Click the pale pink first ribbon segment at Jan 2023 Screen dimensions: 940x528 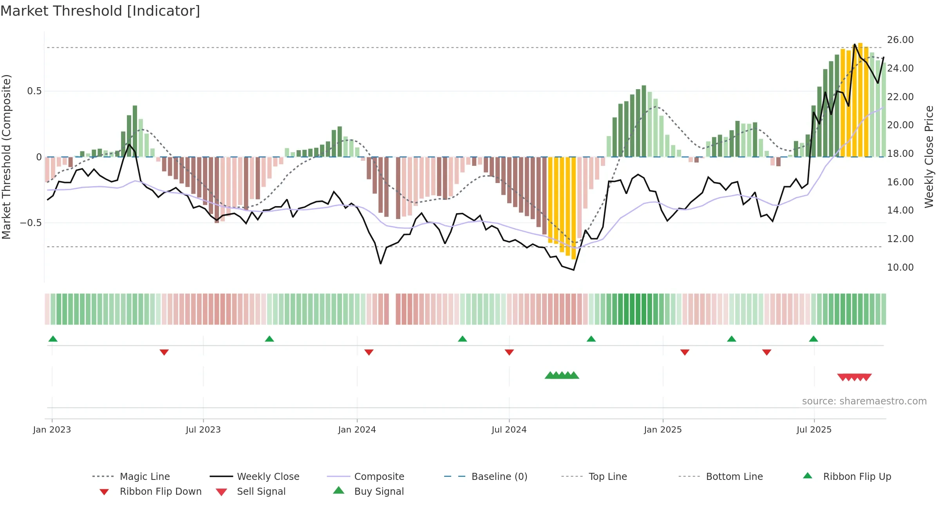(x=47, y=309)
